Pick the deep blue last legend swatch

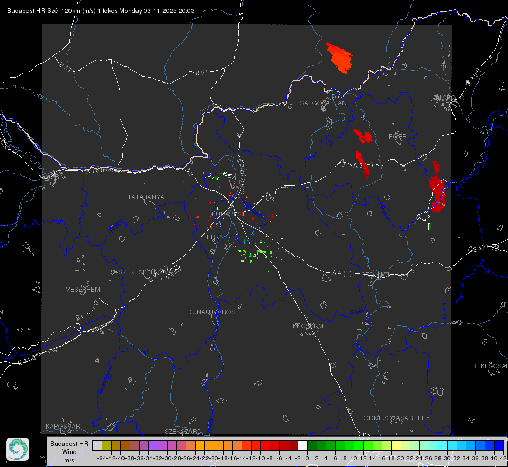pyautogui.click(x=499, y=445)
